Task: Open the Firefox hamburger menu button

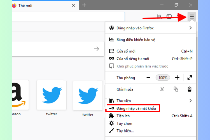Action: [x=192, y=17]
